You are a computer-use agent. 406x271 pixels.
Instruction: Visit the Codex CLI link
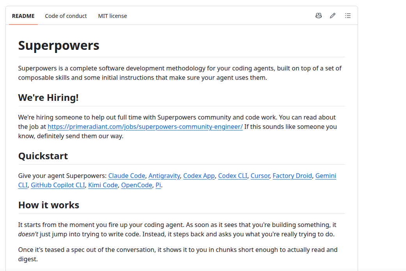coord(232,176)
